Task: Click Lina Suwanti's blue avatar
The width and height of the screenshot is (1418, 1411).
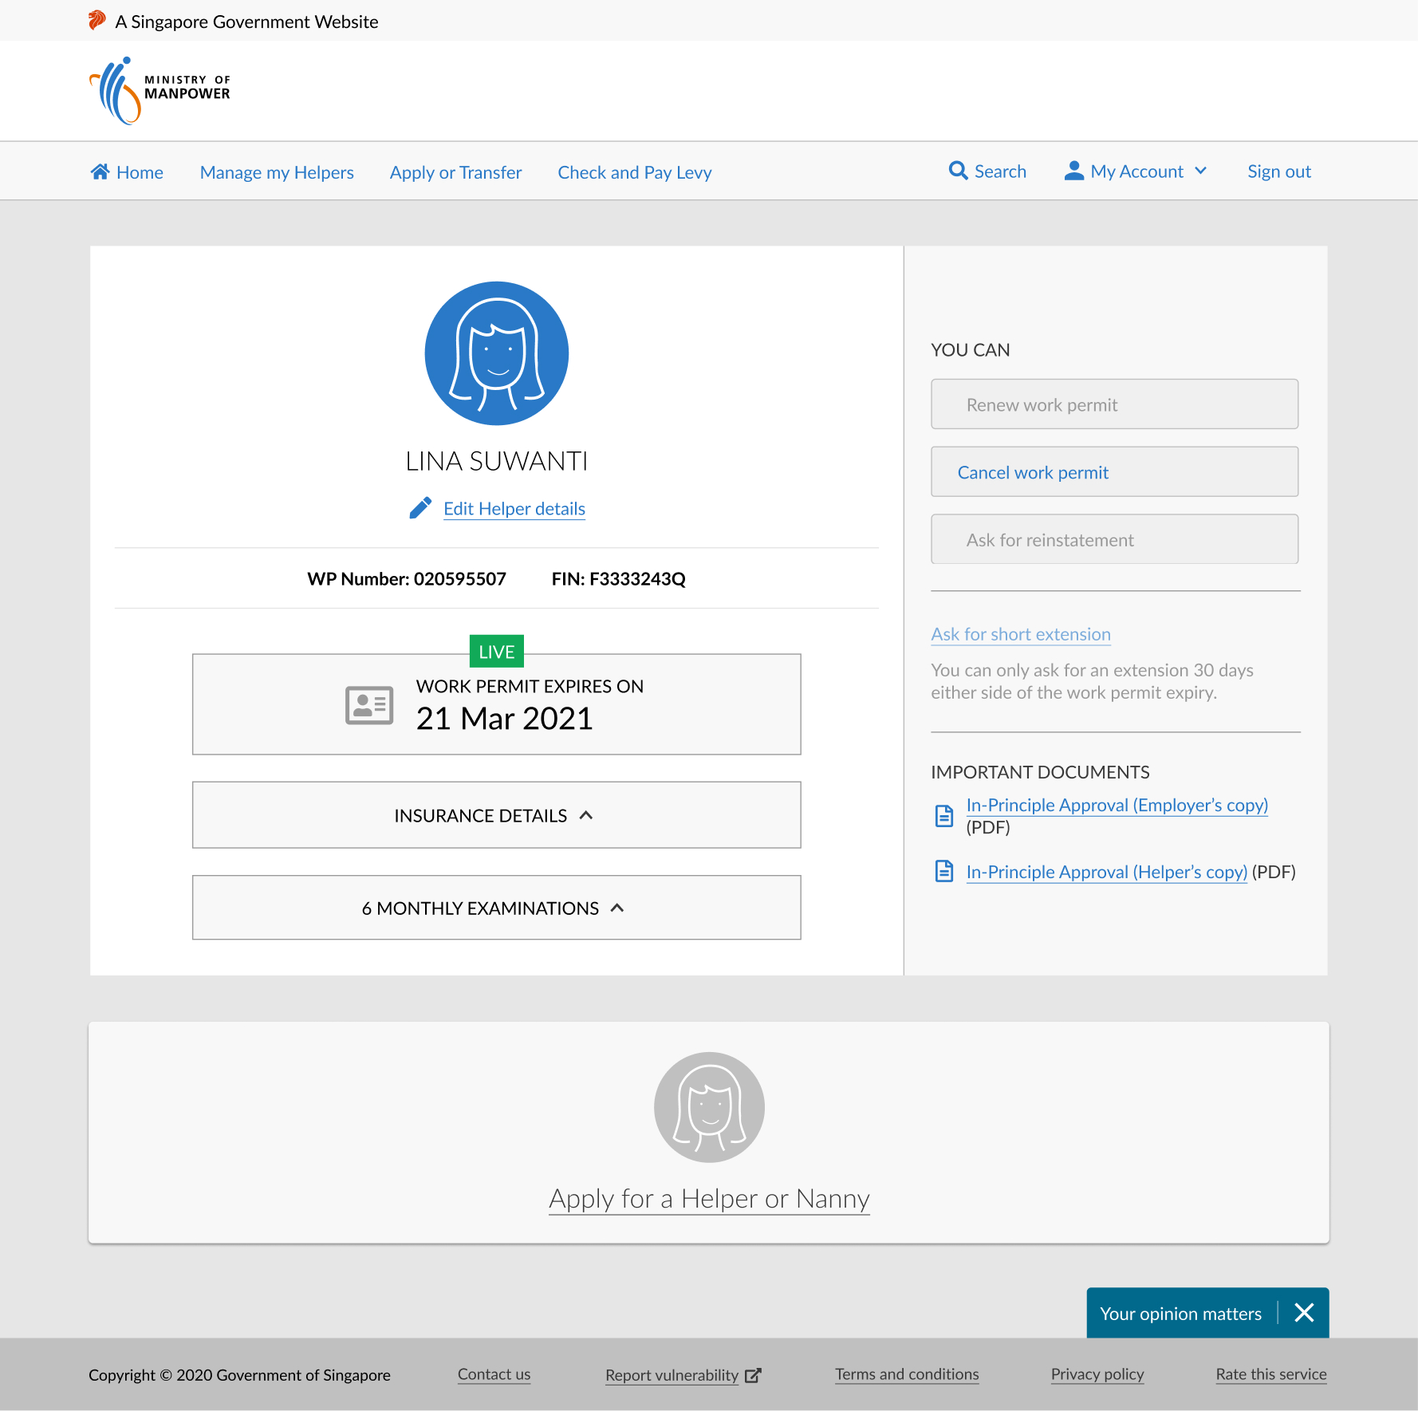Action: pyautogui.click(x=497, y=353)
